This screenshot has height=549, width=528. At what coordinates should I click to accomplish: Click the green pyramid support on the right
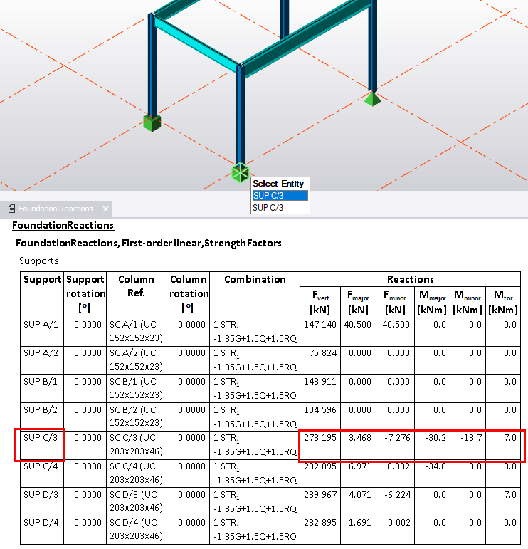(372, 99)
